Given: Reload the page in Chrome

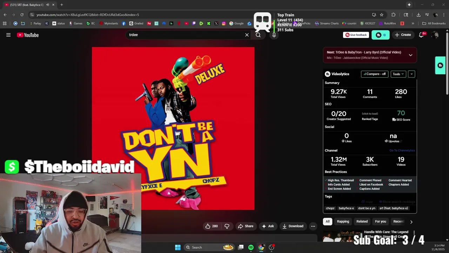Looking at the screenshot, I should coord(22,15).
